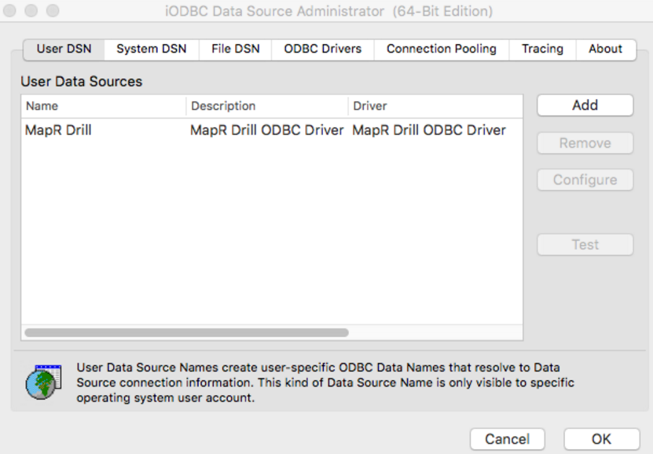Go to the Connection Pooling tab
This screenshot has height=454, width=653.
coord(441,49)
